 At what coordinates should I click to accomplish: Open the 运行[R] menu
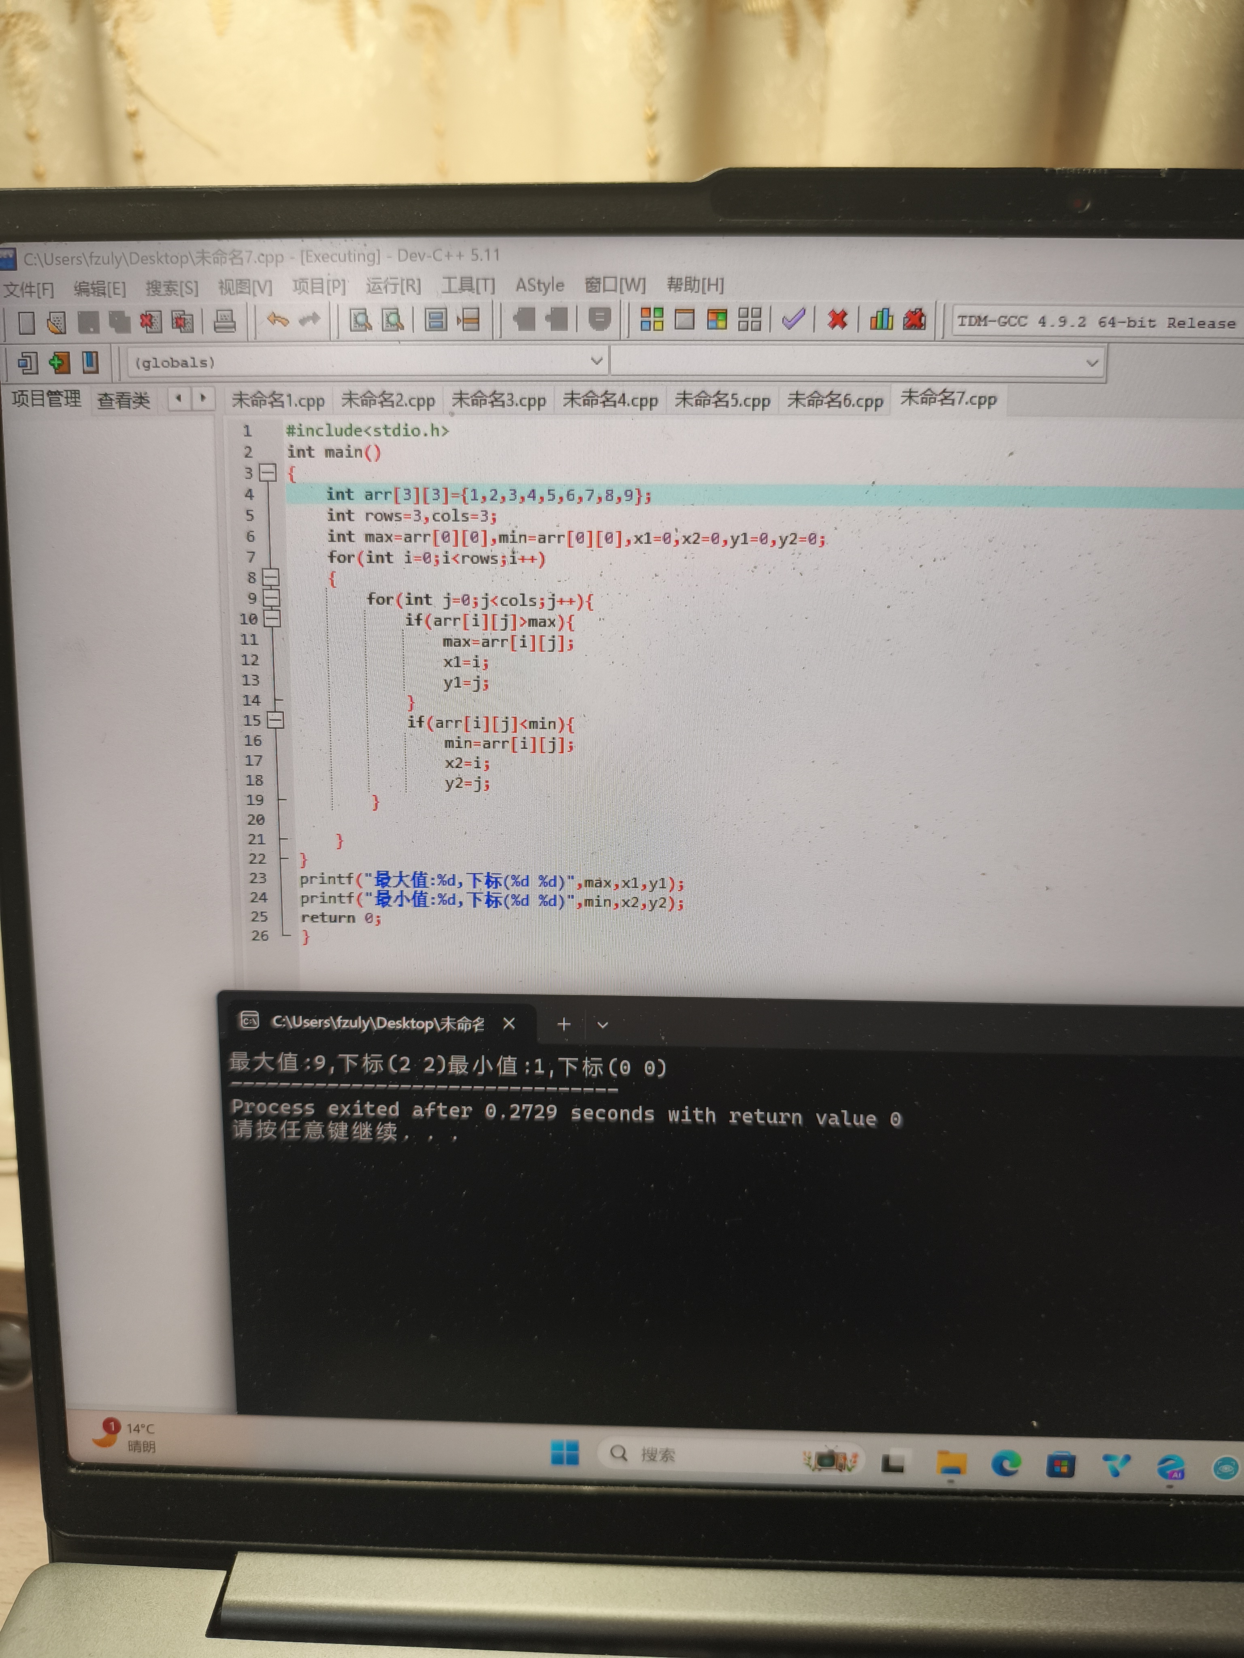(393, 286)
